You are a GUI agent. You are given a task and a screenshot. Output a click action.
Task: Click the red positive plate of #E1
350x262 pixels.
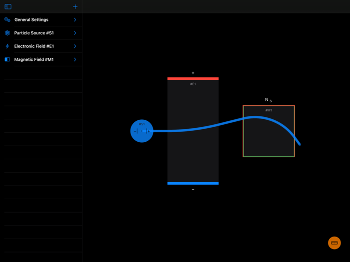193,79
